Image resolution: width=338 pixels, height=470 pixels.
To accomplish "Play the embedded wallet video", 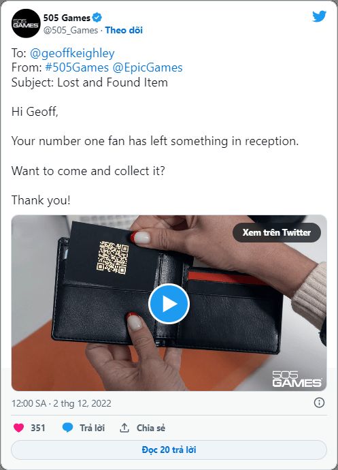I will (x=169, y=304).
